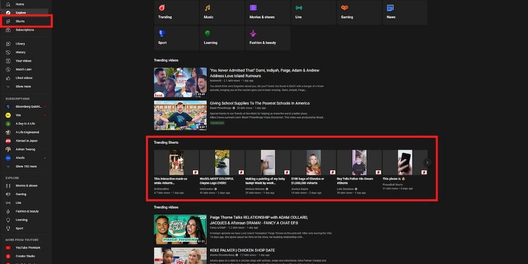Play short 'This interaction made us smile'
528x264 pixels.
(x=176, y=162)
